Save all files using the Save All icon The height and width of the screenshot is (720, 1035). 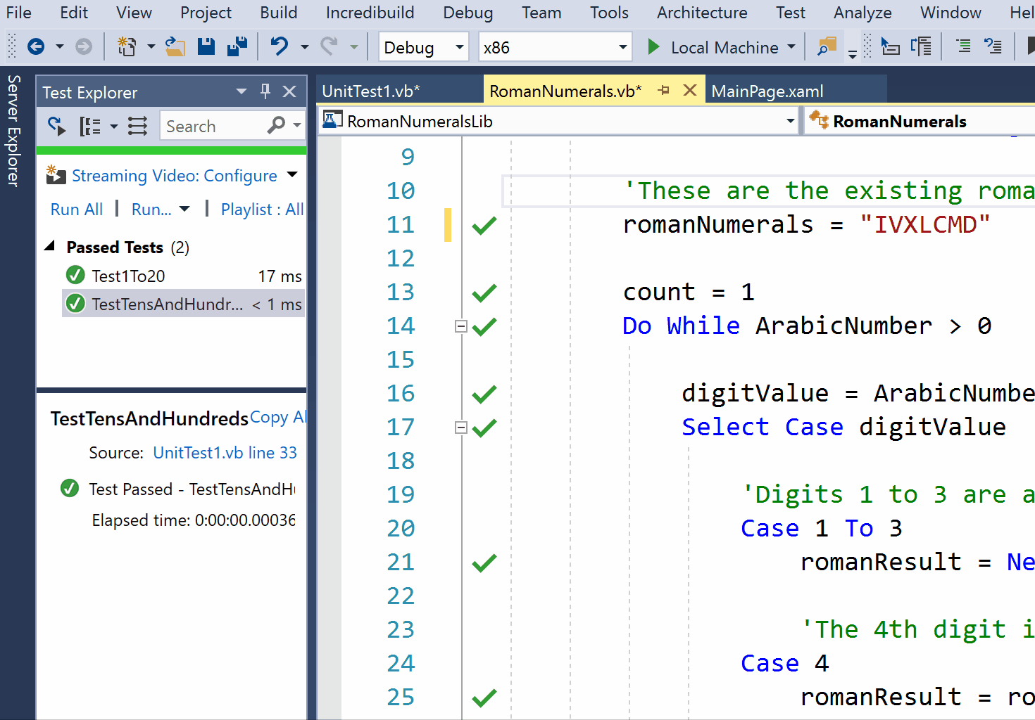(237, 46)
